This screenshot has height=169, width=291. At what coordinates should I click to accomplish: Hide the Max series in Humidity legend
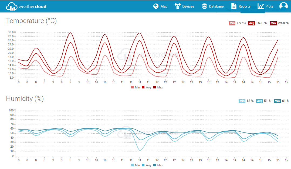[x=158, y=165]
